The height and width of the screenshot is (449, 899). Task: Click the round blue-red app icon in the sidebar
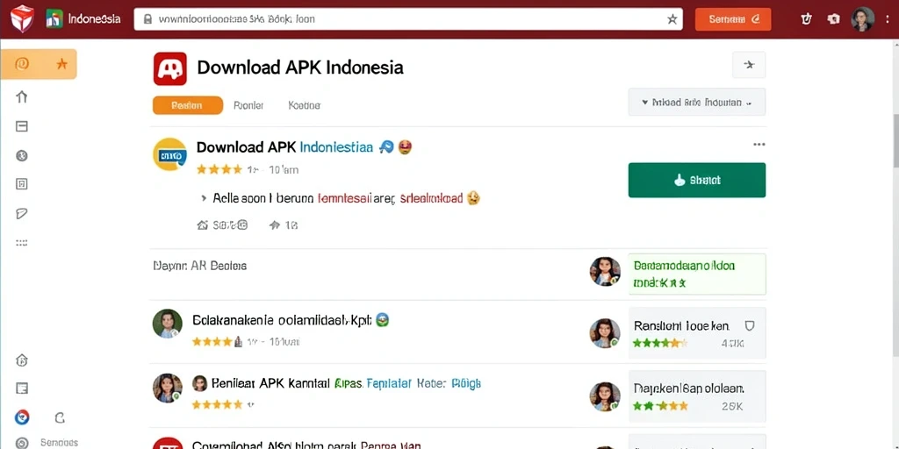point(22,417)
